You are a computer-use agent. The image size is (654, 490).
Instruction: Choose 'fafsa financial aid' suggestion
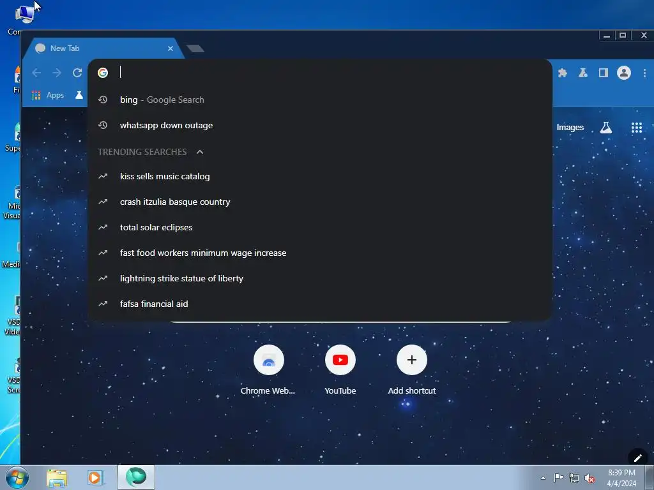320,304
